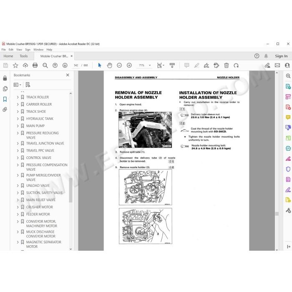Open the Sign document pen icon
This screenshot has height=292, width=292.
(x=206, y=65)
